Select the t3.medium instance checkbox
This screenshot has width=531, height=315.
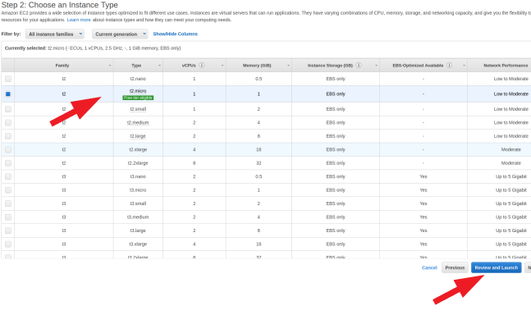[x=8, y=217]
